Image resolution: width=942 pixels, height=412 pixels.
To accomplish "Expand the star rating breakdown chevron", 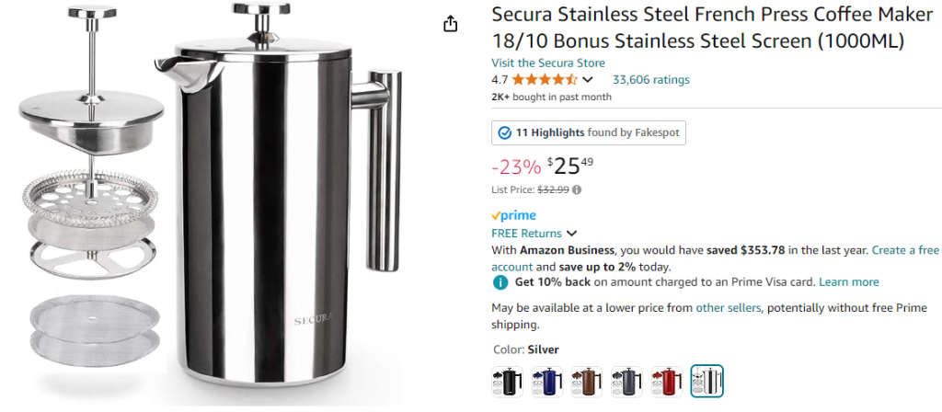I will (x=588, y=80).
